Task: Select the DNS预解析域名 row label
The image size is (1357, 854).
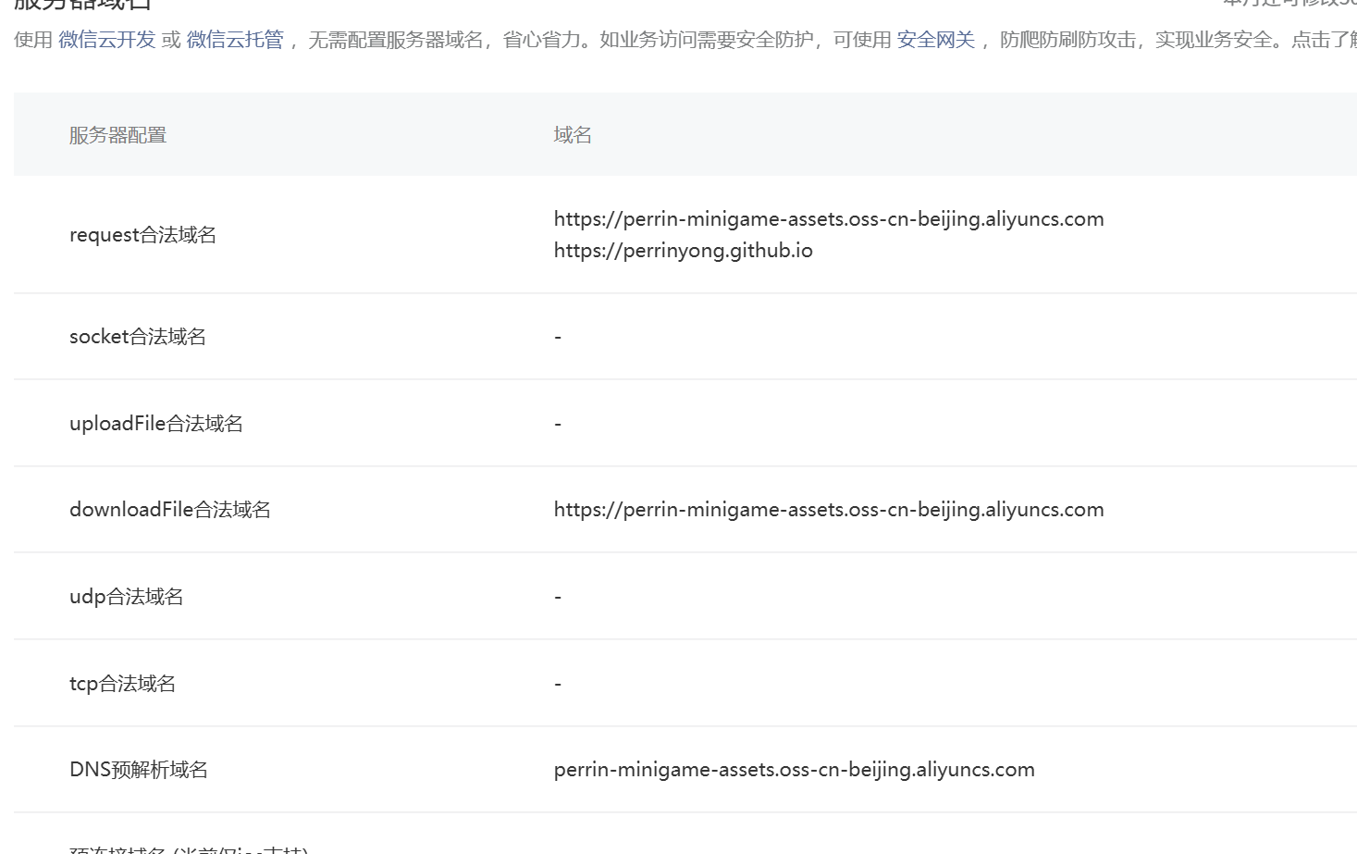Action: point(139,770)
